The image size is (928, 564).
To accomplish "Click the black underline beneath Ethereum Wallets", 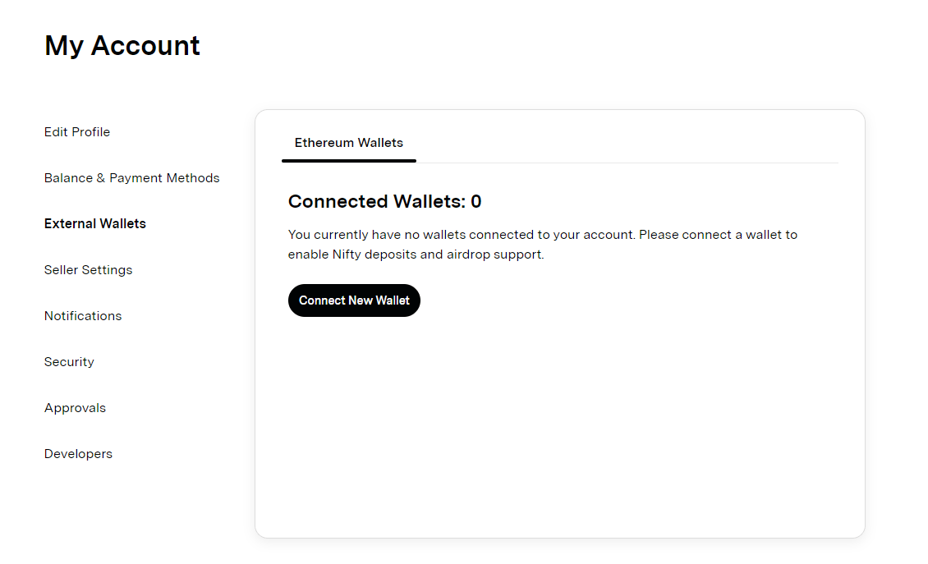I will 349,161.
